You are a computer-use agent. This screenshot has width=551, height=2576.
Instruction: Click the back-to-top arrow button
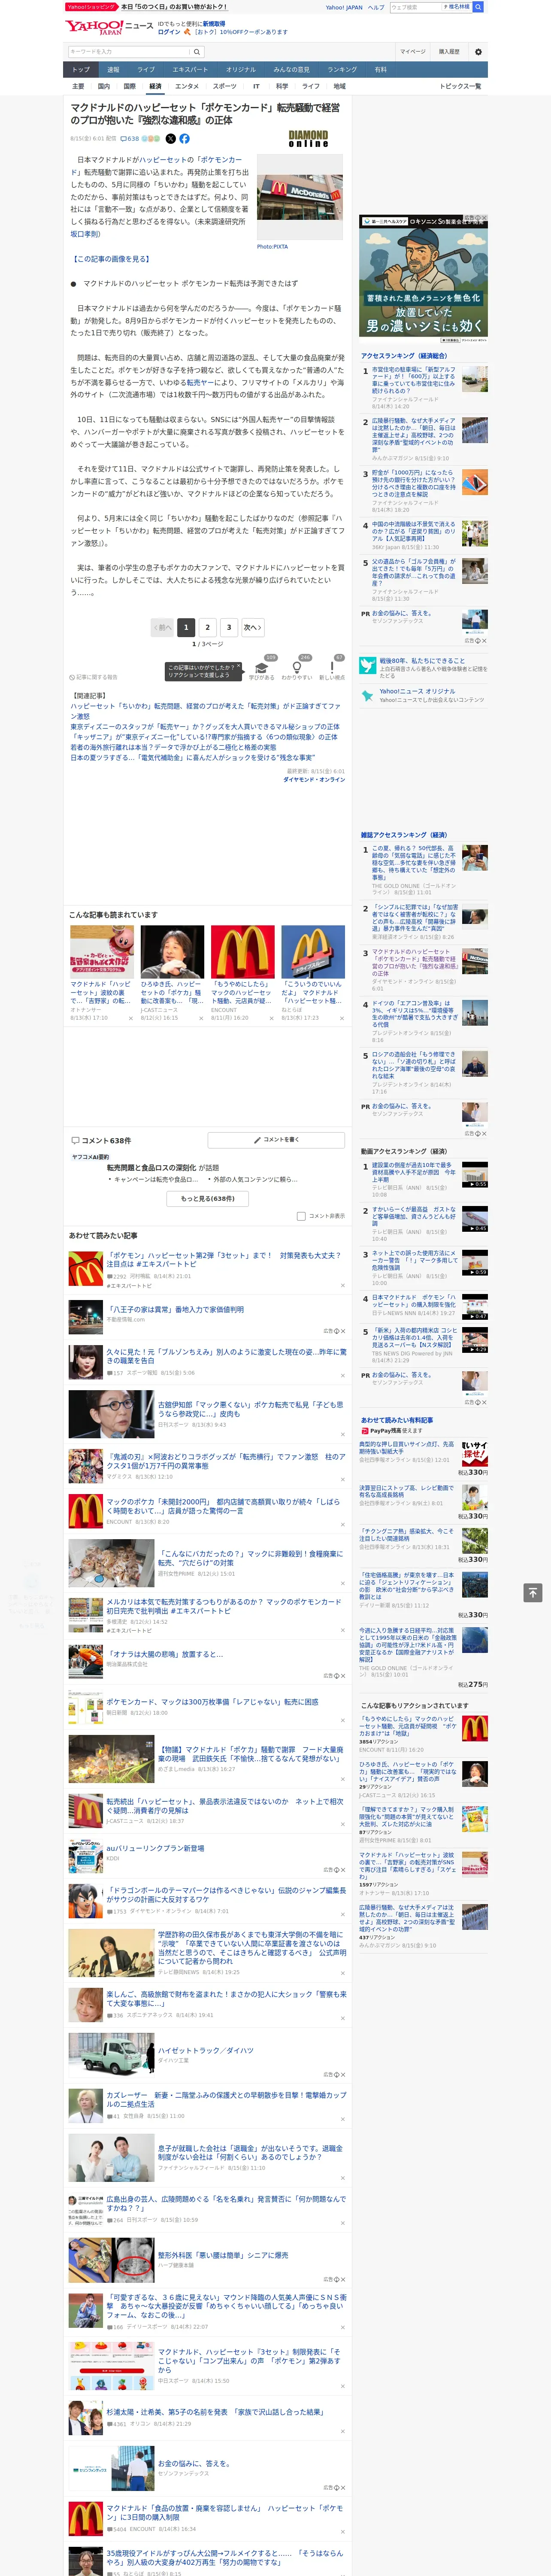[x=532, y=1592]
